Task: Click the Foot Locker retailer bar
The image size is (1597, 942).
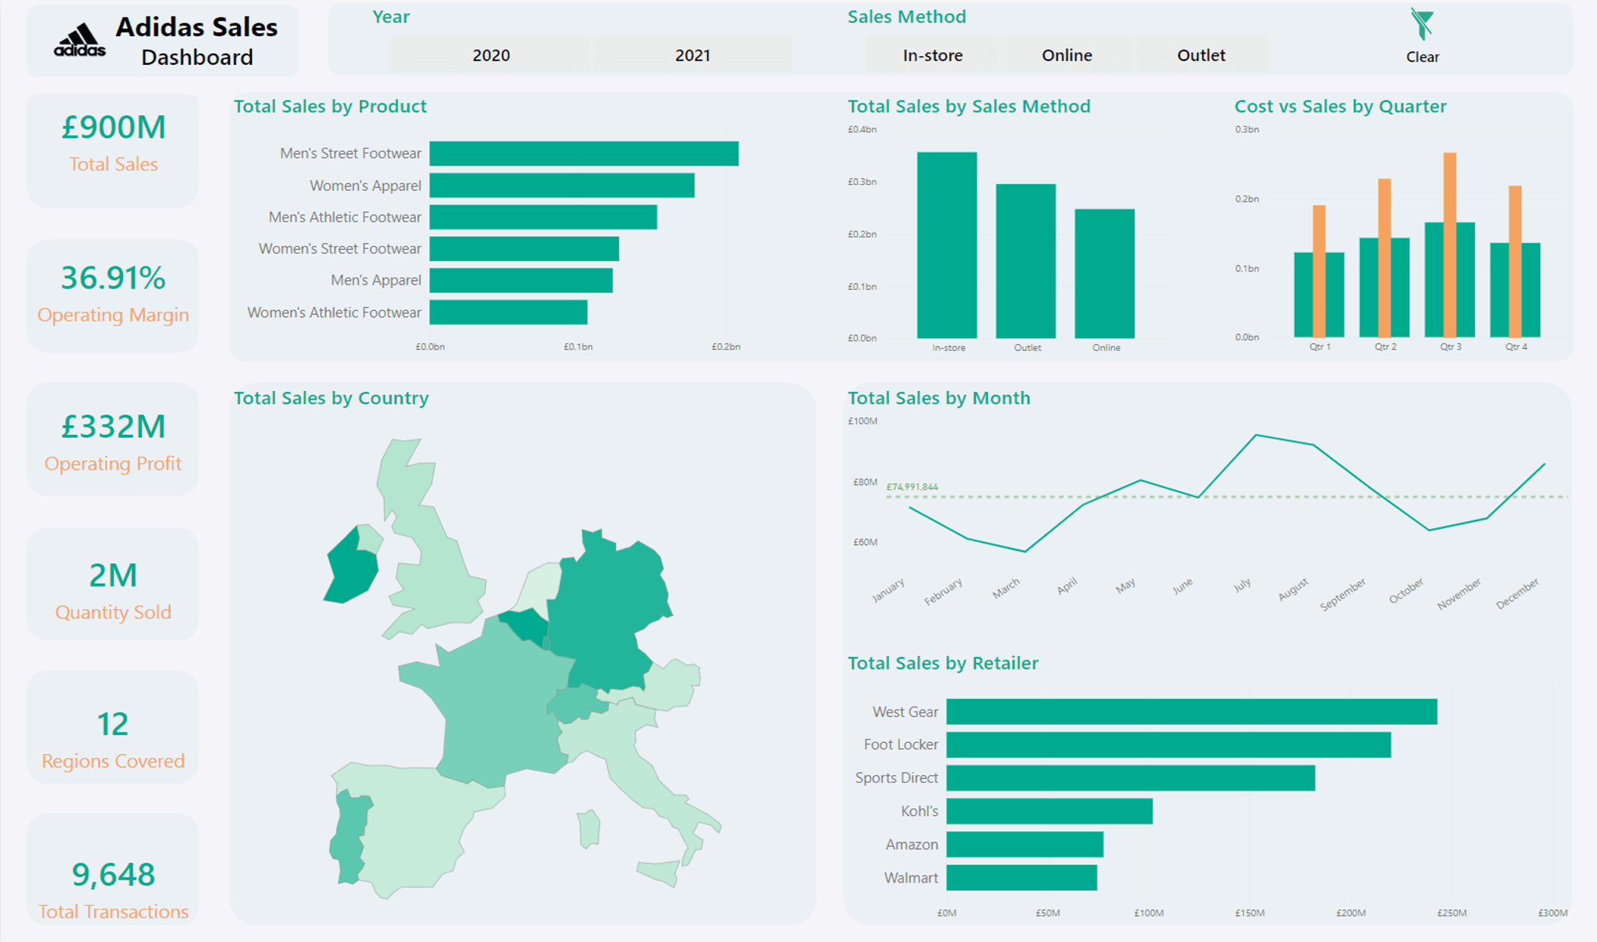Action: pyautogui.click(x=1168, y=745)
